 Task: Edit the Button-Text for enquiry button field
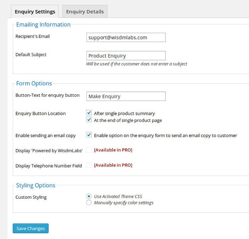(x=126, y=96)
